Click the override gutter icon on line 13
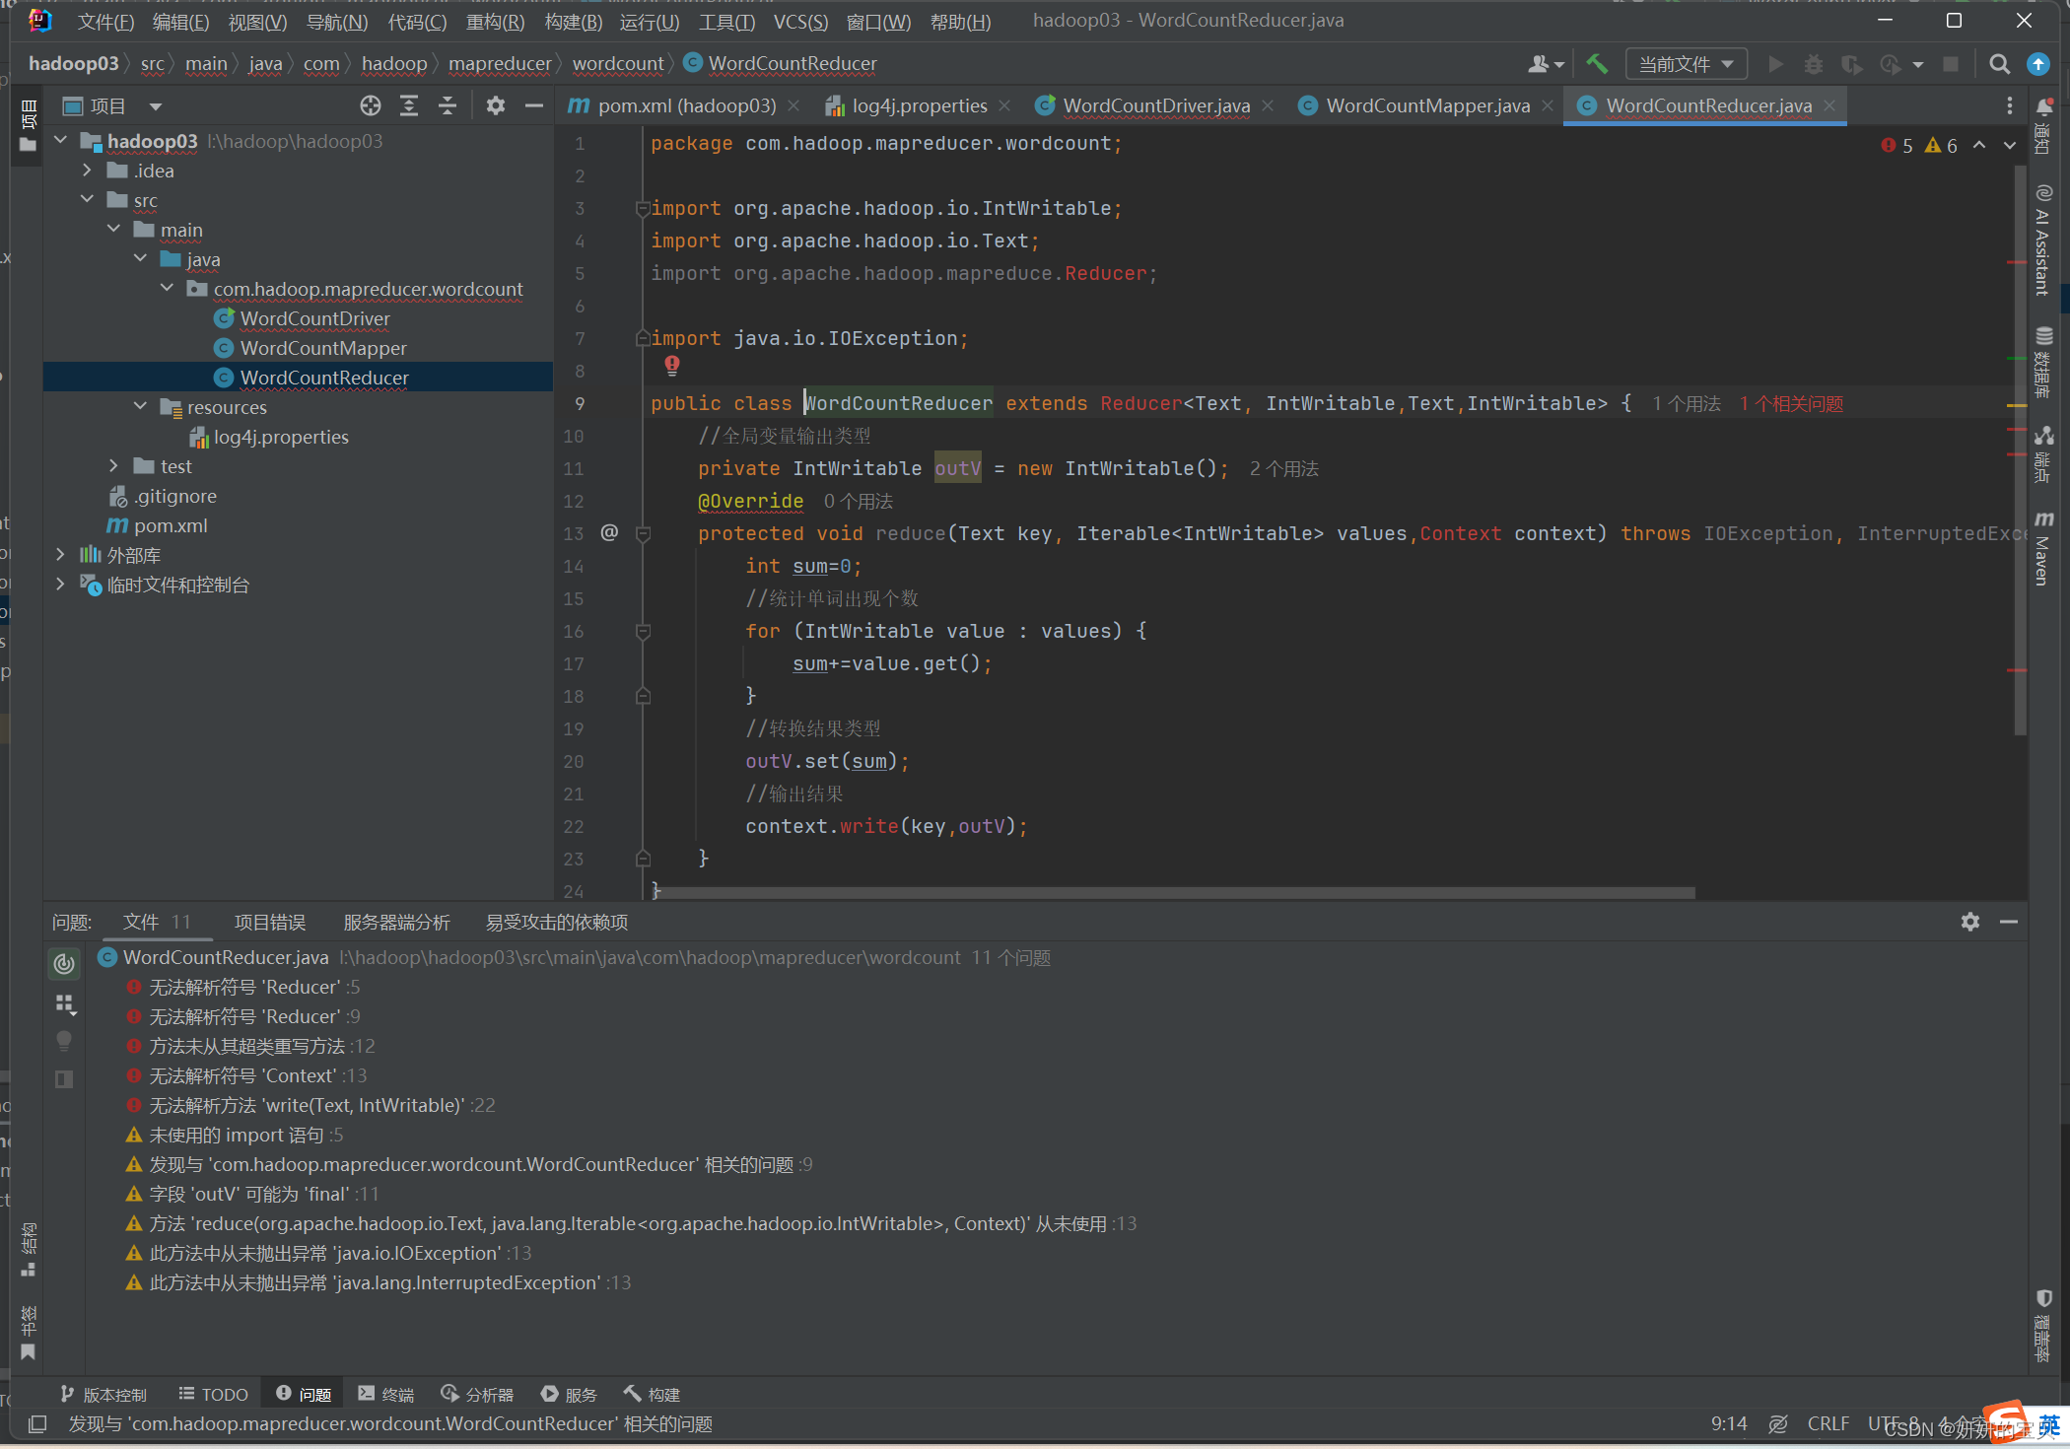The width and height of the screenshot is (2070, 1449). 609,533
